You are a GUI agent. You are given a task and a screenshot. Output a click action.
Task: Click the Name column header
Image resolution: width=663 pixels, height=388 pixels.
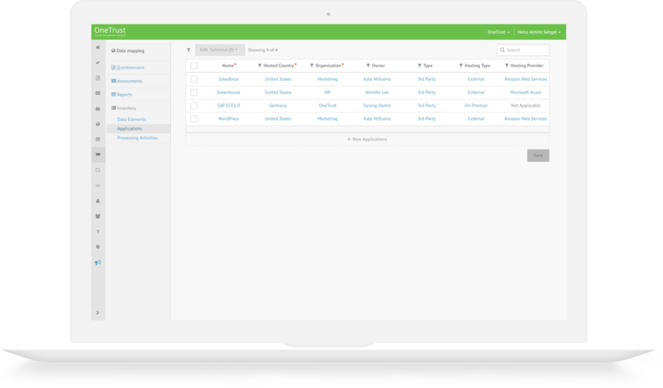(229, 66)
